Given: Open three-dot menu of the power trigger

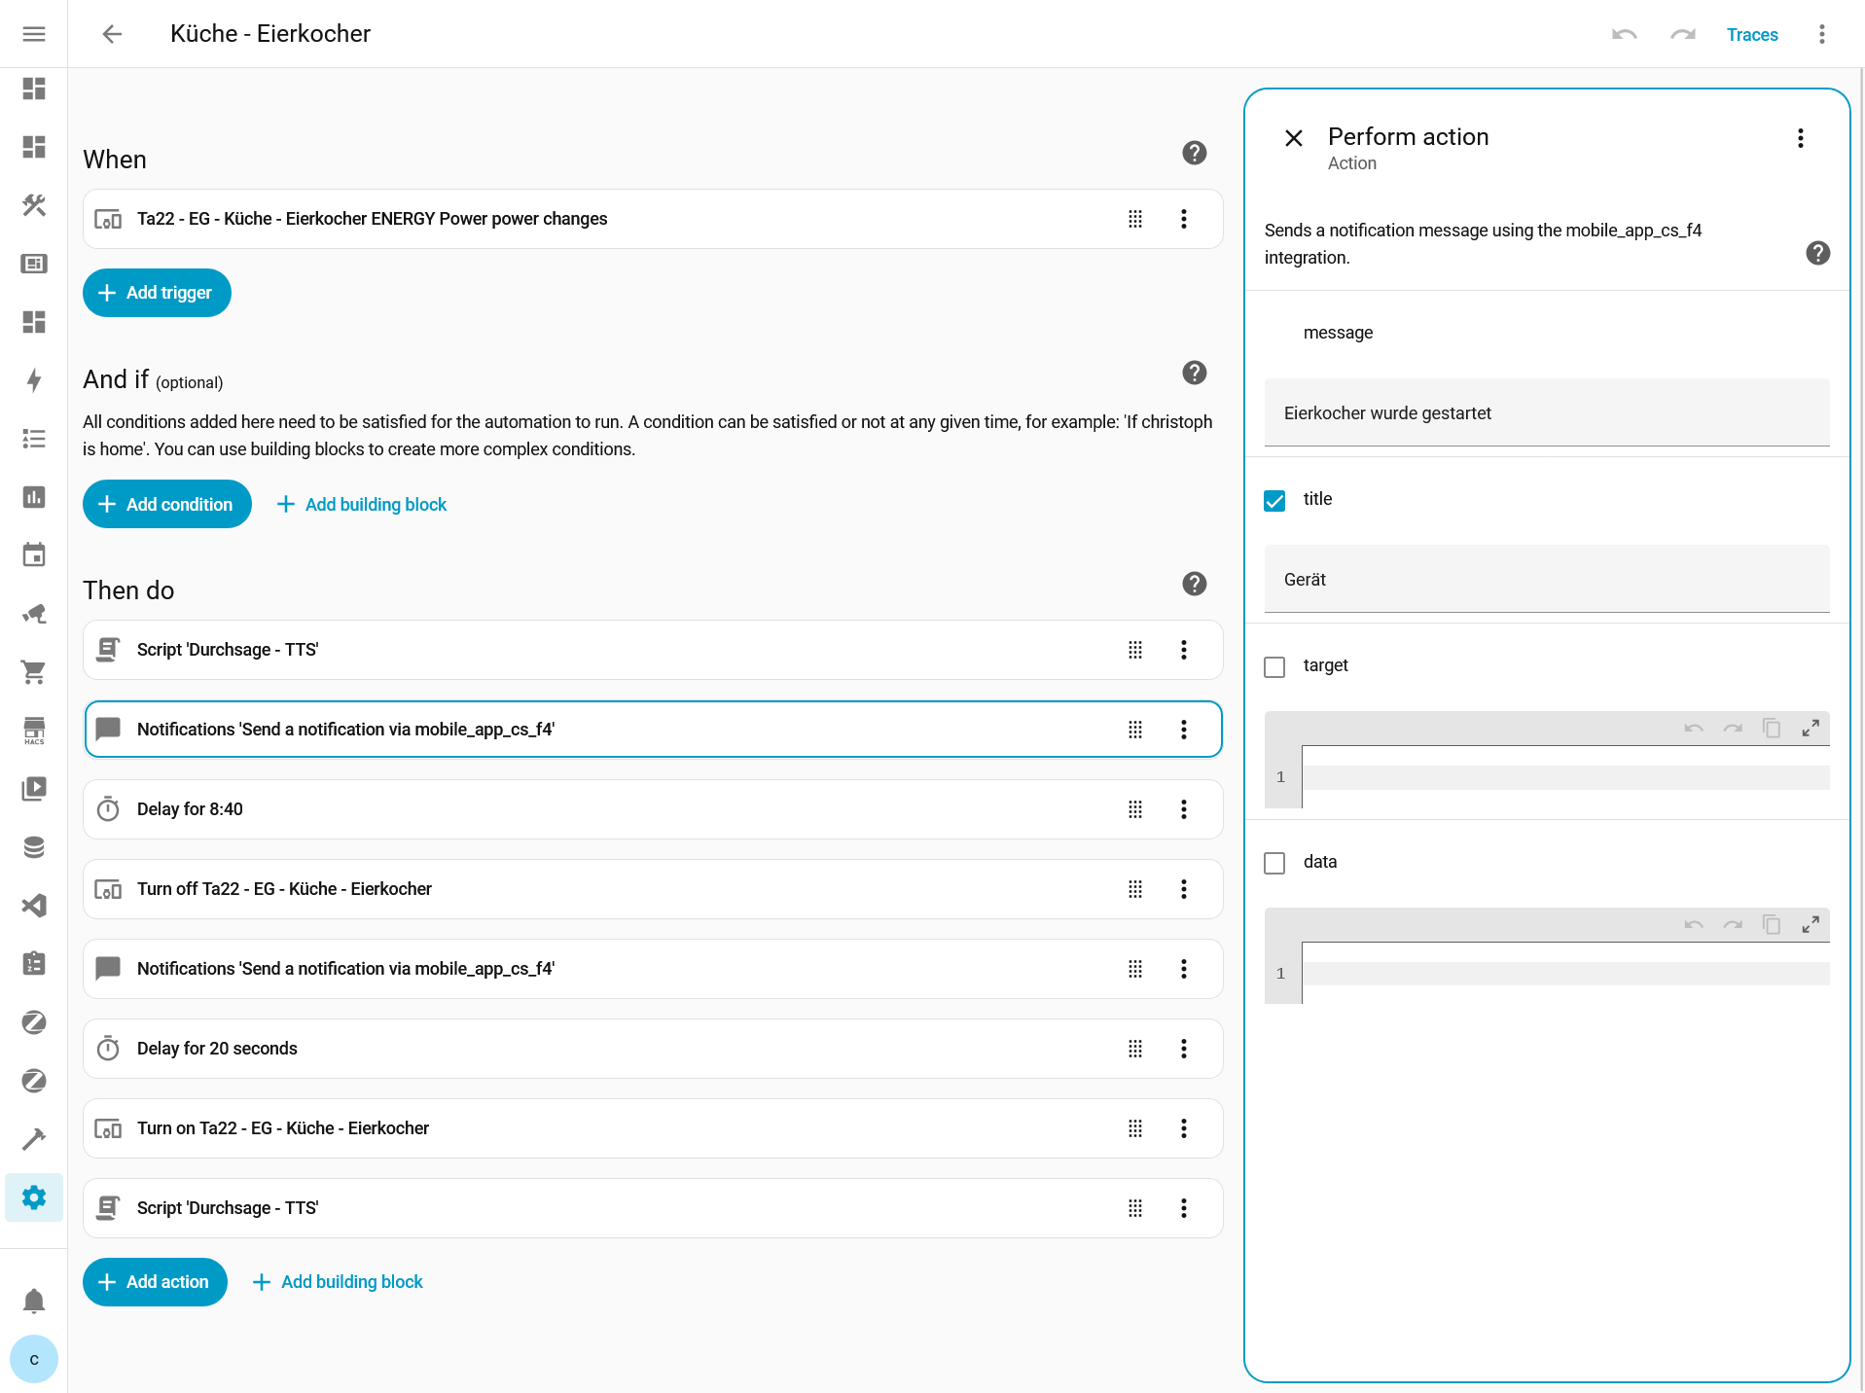Looking at the screenshot, I should click(x=1183, y=219).
